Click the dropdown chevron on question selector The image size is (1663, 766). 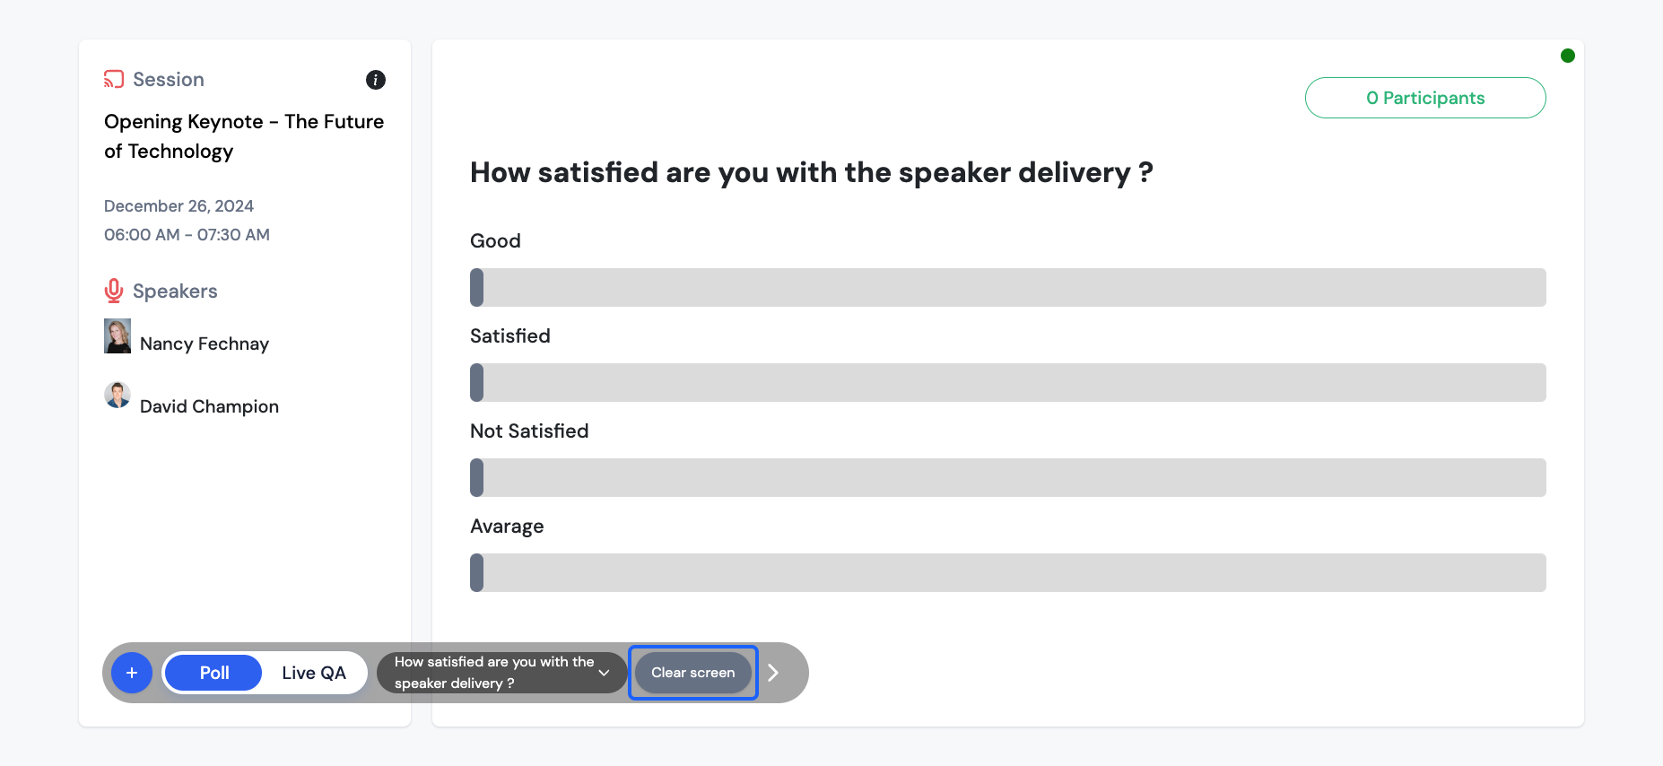point(605,673)
